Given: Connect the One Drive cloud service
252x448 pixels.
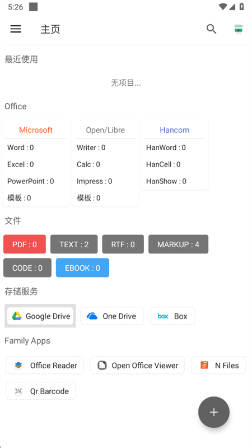Looking at the screenshot, I should (112, 316).
